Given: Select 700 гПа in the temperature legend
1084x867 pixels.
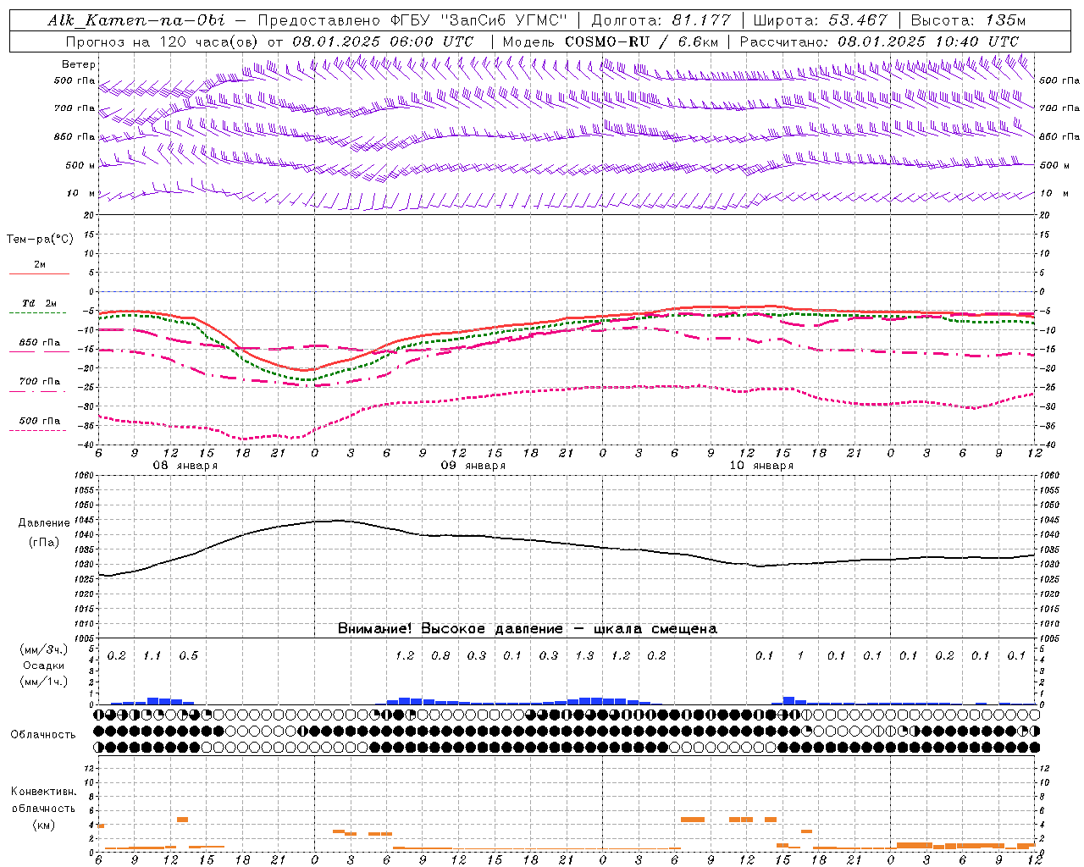Looking at the screenshot, I should pyautogui.click(x=40, y=382).
